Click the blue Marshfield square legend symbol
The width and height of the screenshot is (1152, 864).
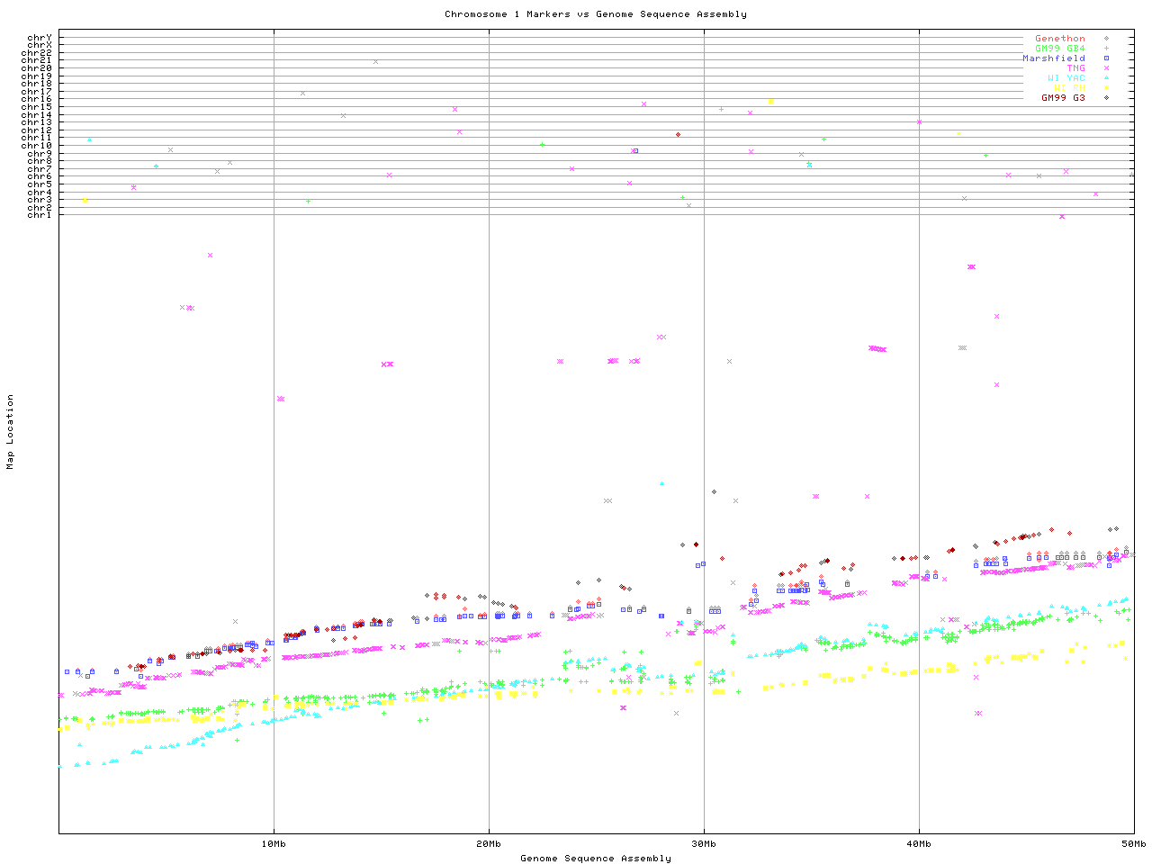(x=1106, y=58)
